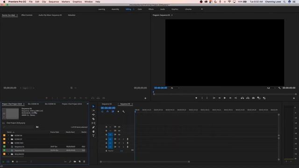The image size is (299, 168).
Task: Toggle targeting for highlighted video track
Action: tap(110, 135)
